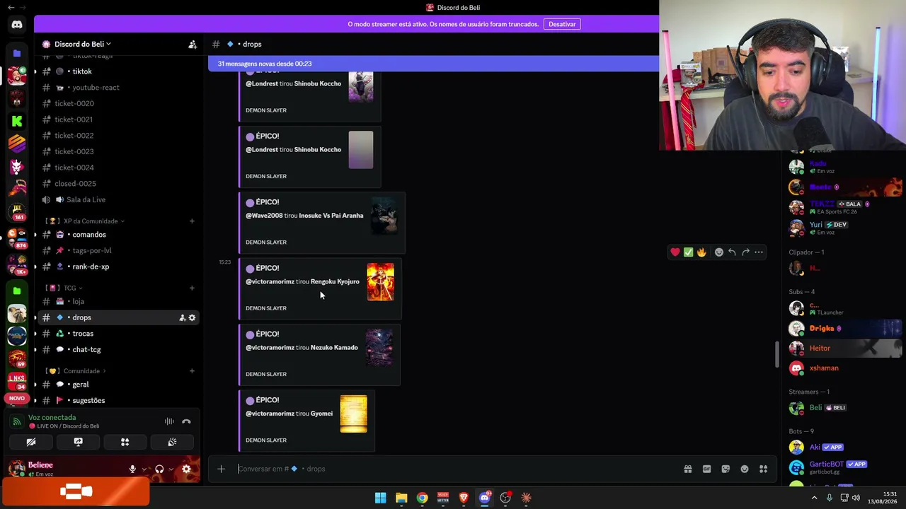Open more options for hovered message

(759, 252)
